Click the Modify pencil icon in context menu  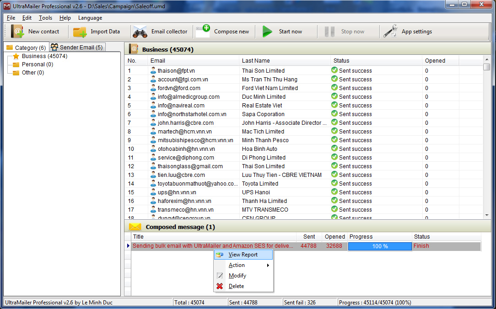coord(220,276)
